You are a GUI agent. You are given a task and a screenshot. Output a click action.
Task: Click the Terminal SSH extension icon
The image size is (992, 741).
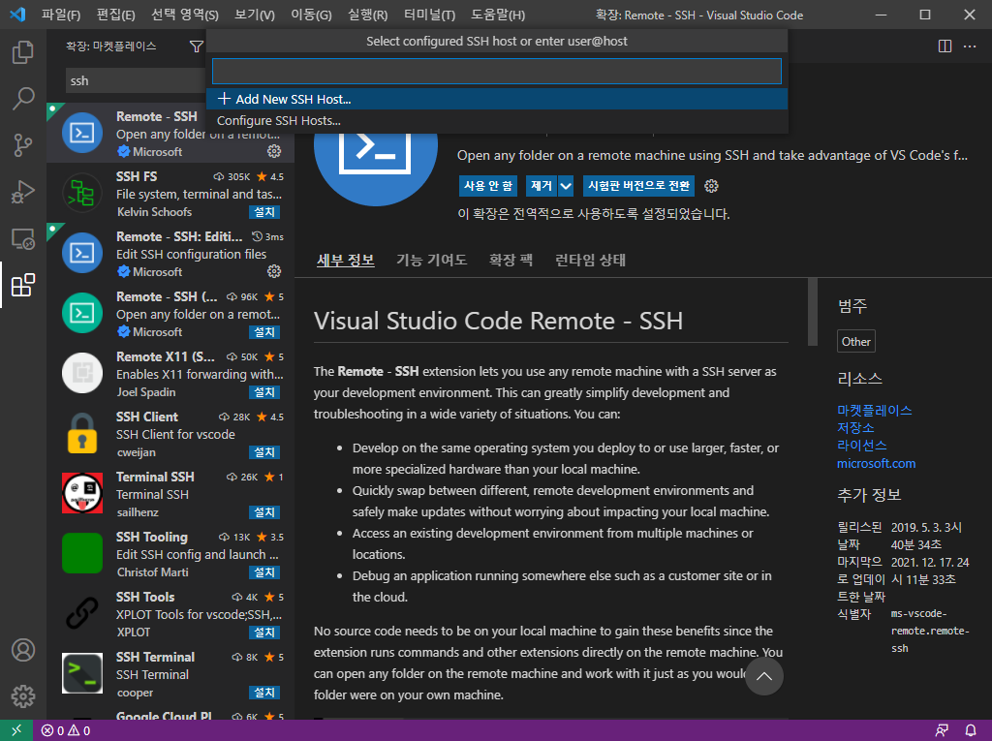82,493
